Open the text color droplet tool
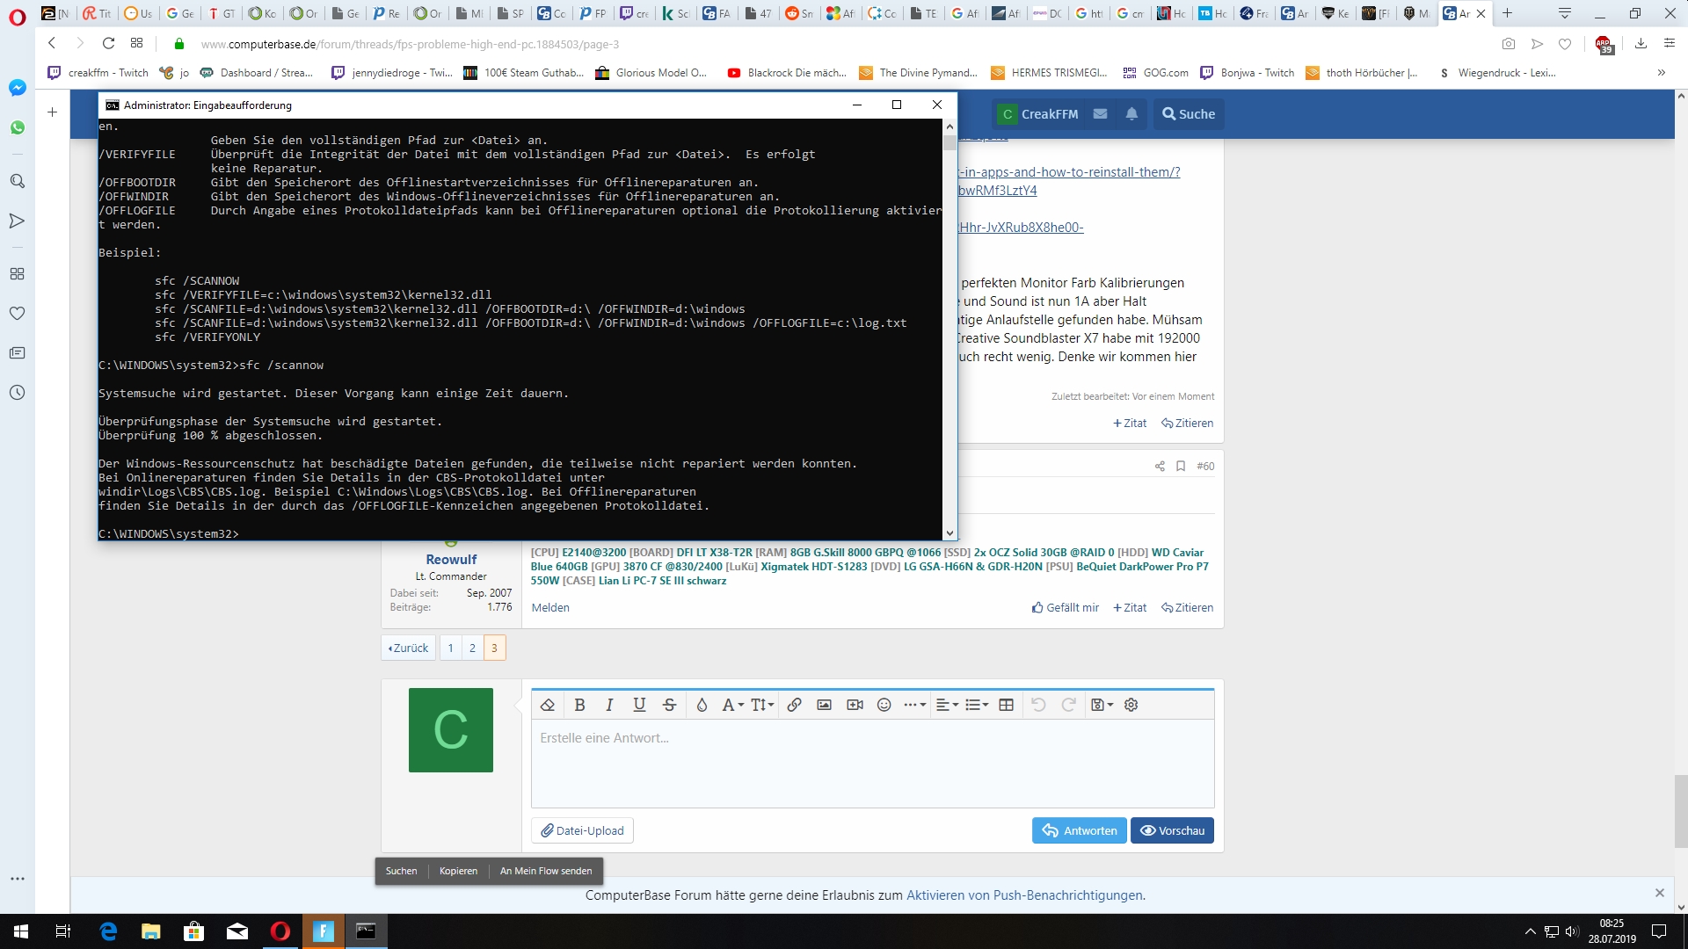 pos(702,705)
